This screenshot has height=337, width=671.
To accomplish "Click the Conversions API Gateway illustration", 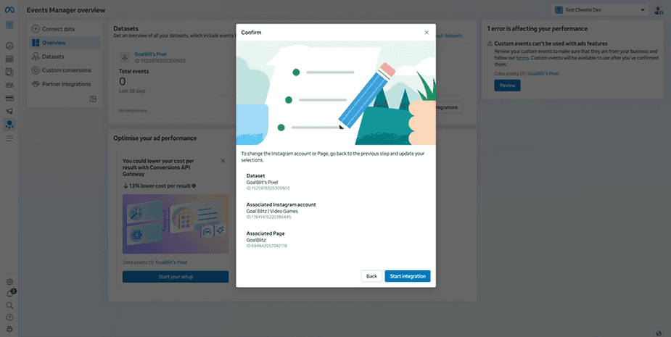I will [x=176, y=224].
